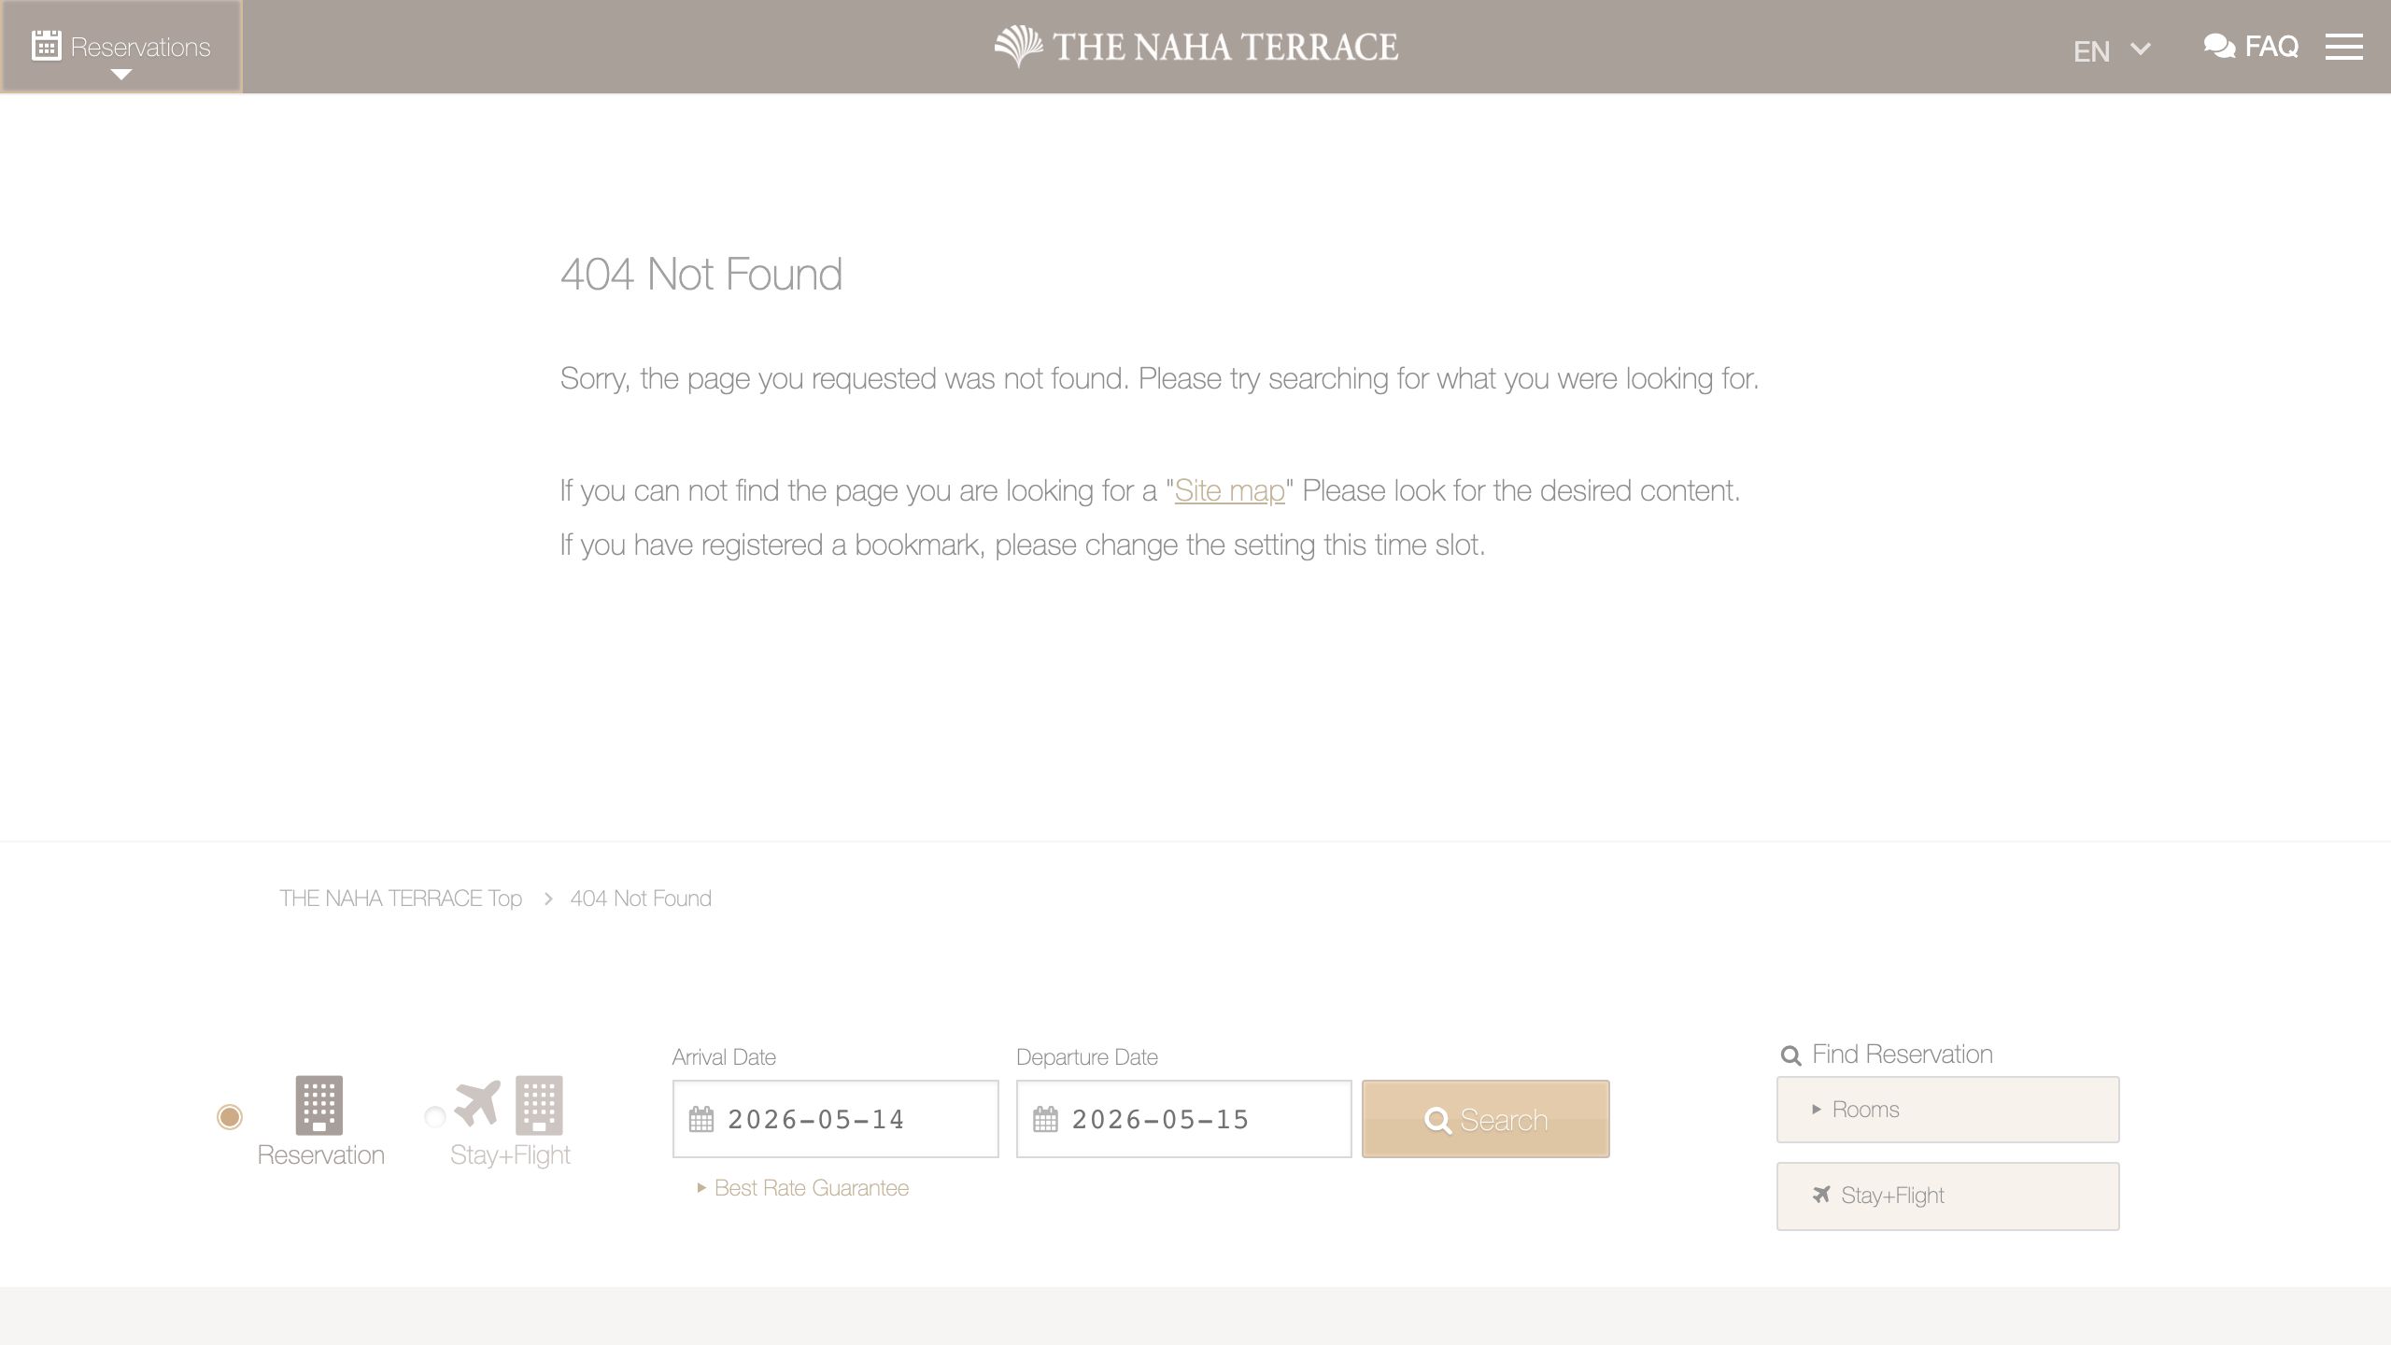Click the Reservations calendar icon in header
This screenshot has height=1345, width=2391.
pos(46,45)
